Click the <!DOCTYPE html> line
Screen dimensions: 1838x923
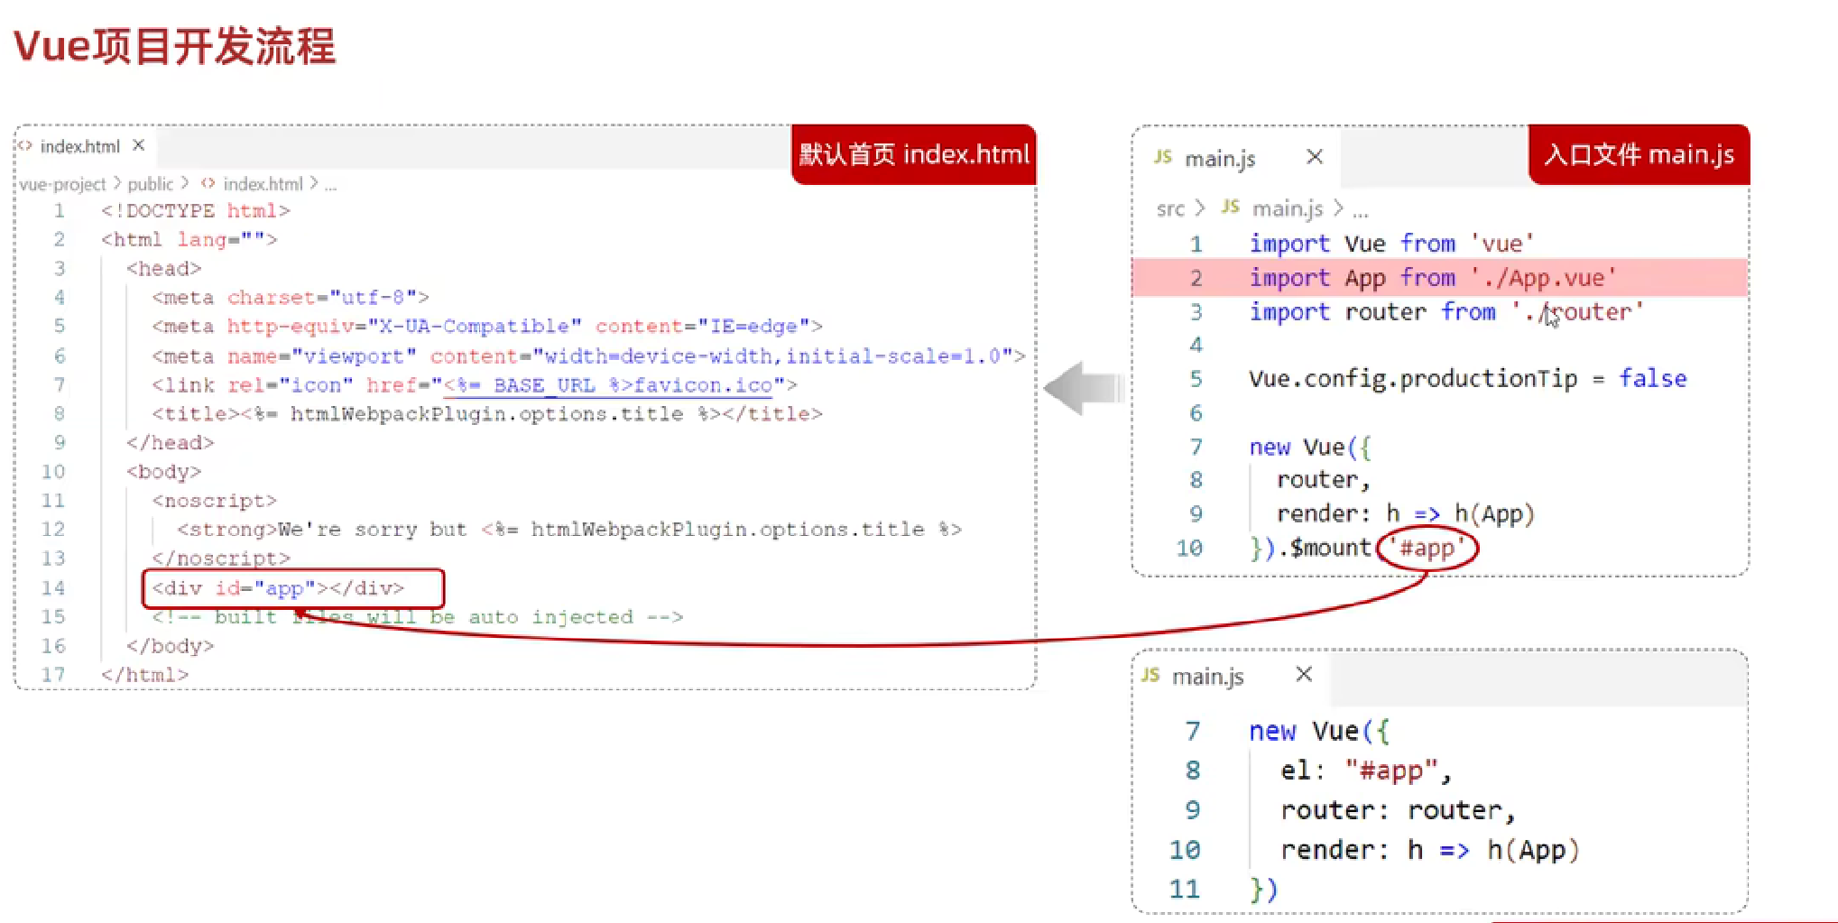[x=196, y=211]
